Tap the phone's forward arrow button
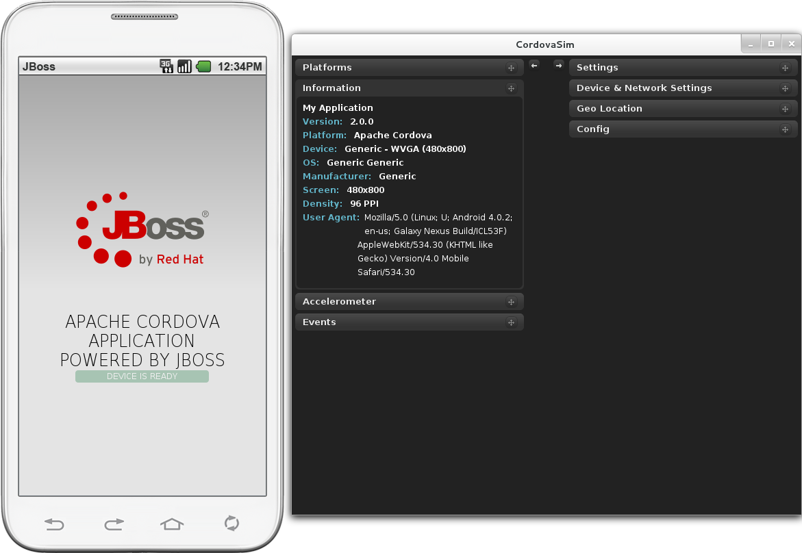This screenshot has width=802, height=553. click(x=114, y=524)
